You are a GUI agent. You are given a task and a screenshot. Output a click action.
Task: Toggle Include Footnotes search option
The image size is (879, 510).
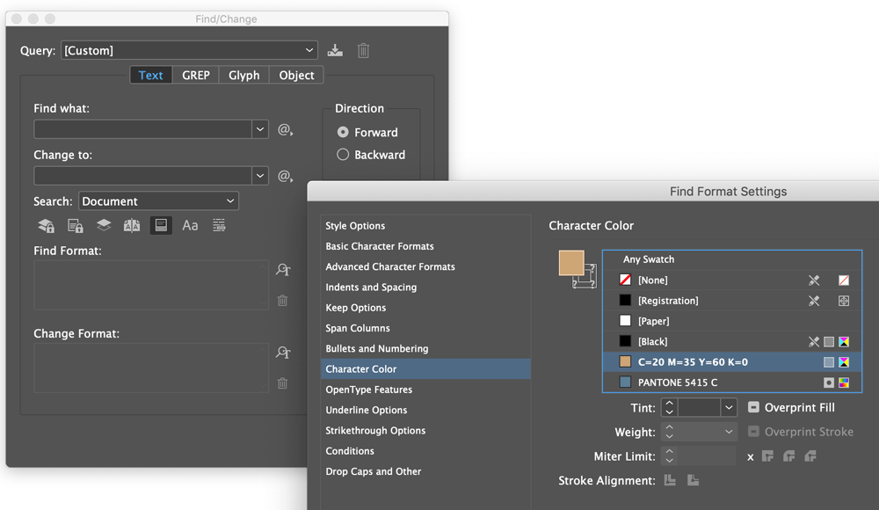point(161,225)
